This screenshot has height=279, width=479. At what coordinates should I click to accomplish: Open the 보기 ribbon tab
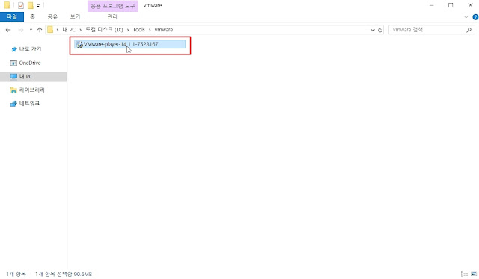click(75, 16)
